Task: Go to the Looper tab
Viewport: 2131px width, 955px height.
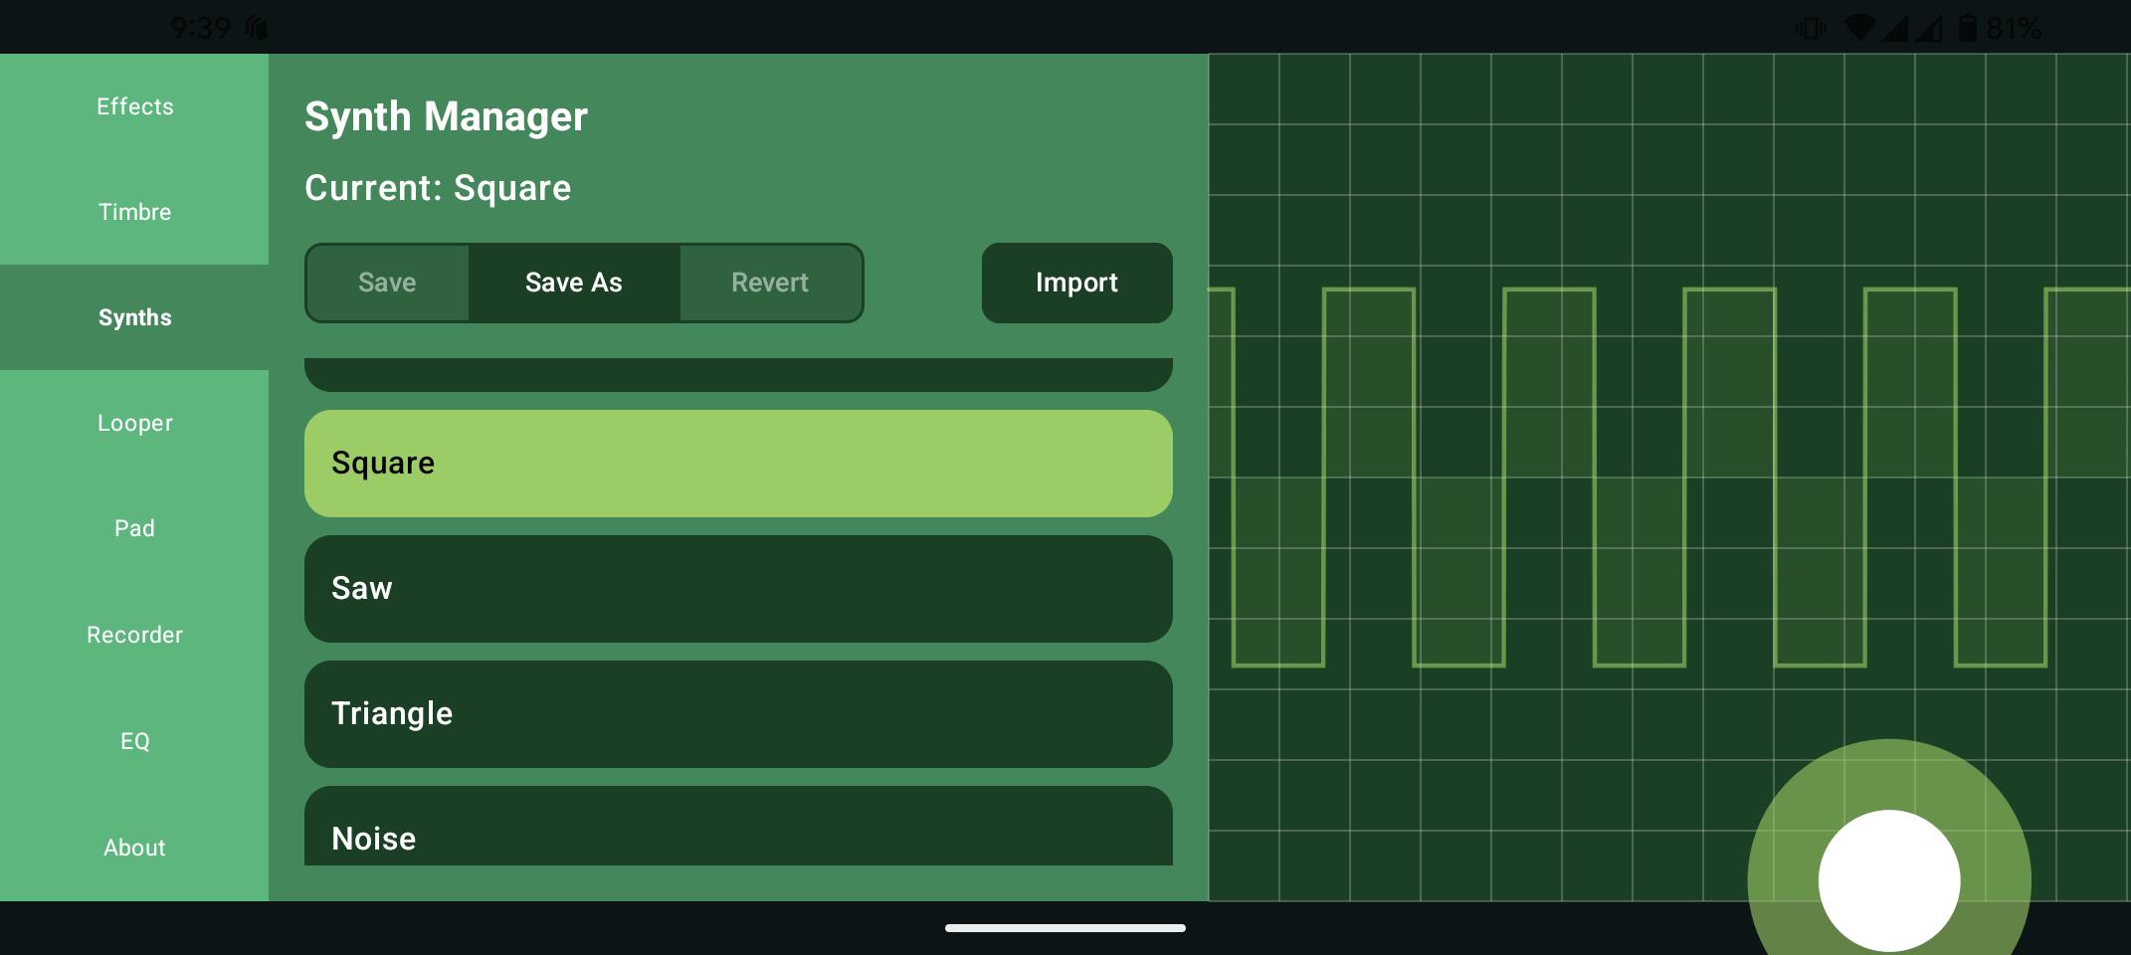Action: pos(134,423)
